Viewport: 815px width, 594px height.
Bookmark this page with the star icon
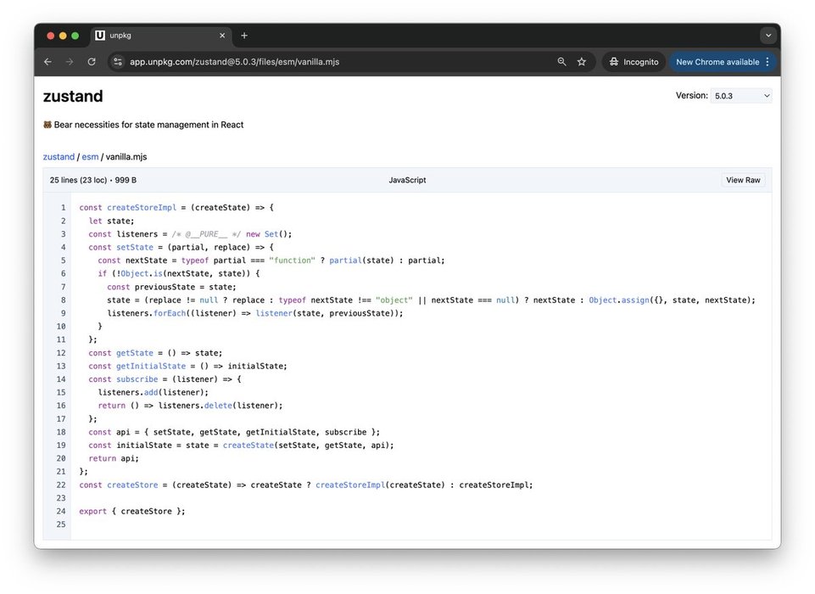coord(582,62)
